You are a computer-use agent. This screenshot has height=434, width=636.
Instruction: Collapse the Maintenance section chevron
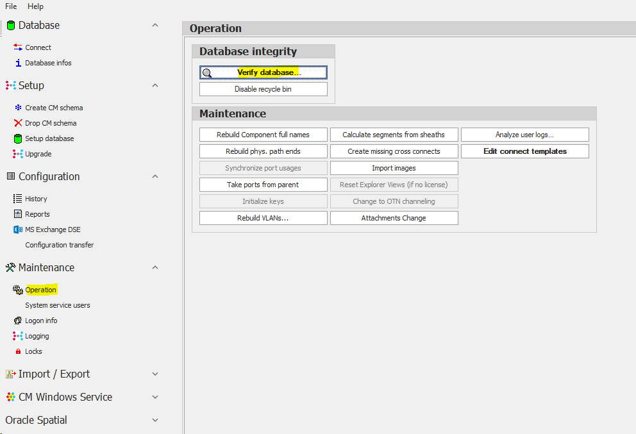[x=155, y=268]
